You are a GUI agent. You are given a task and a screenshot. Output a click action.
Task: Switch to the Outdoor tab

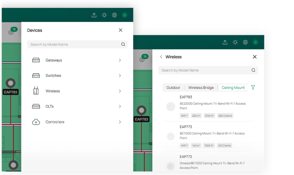[173, 88]
